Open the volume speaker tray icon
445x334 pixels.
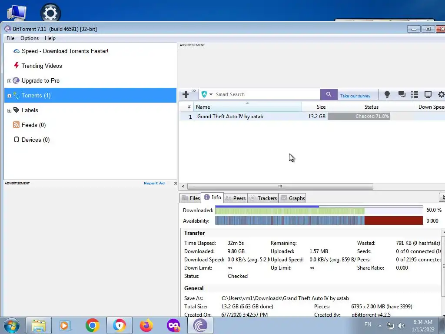(x=401, y=326)
